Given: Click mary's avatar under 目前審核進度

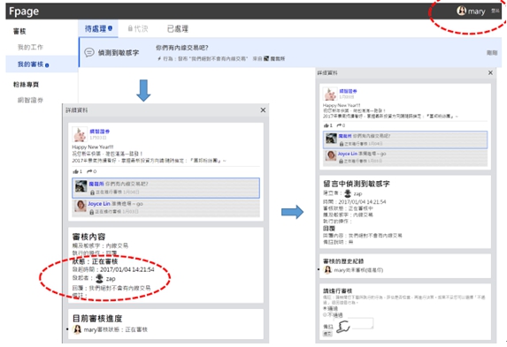Looking at the screenshot, I should [77, 329].
